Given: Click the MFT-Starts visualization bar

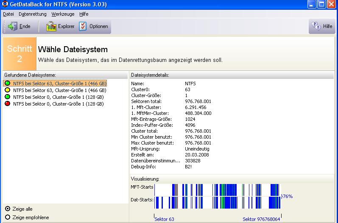Looking at the screenshot, I should click(x=217, y=190).
